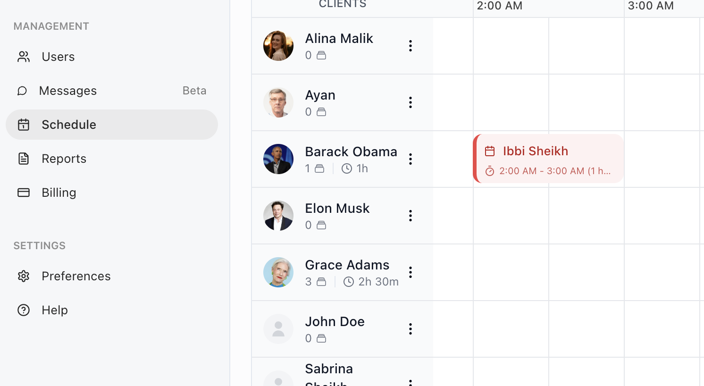Open Barack Obama's three-dot options menu
Image resolution: width=704 pixels, height=386 pixels.
(x=411, y=159)
